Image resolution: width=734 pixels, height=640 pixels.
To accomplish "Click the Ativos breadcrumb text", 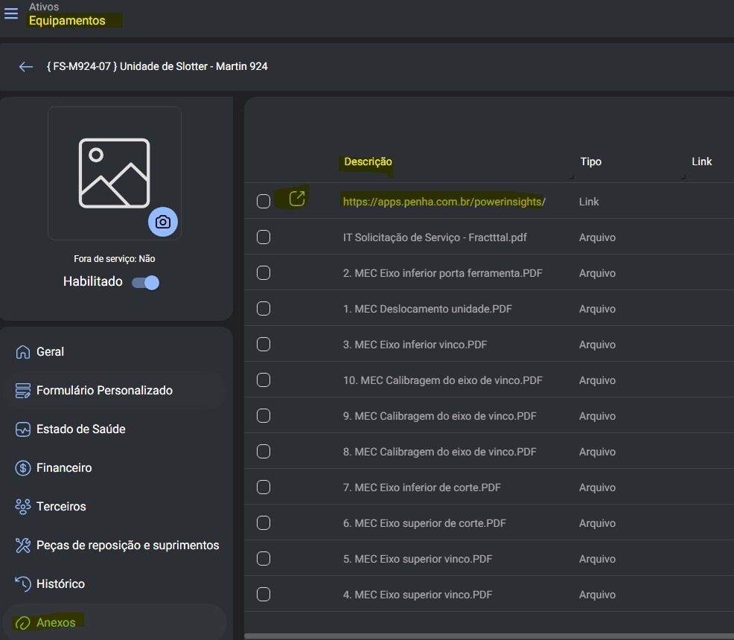I will click(x=44, y=7).
